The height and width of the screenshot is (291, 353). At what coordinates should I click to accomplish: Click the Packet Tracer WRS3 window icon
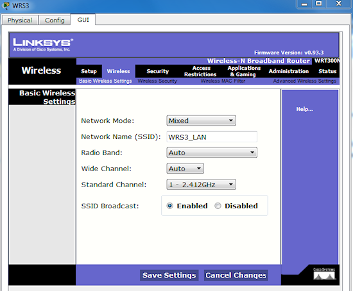point(5,5)
